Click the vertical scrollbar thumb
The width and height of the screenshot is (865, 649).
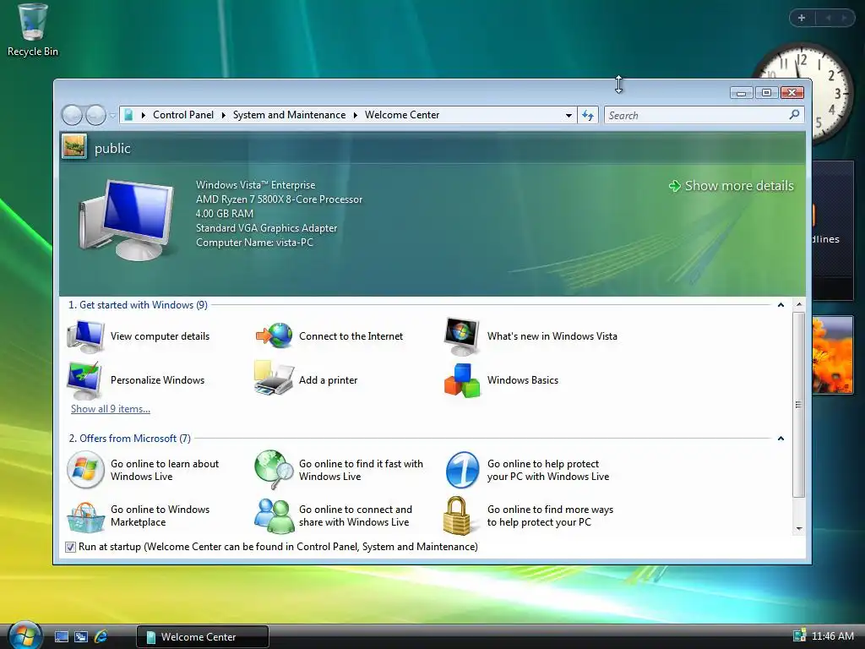point(798,405)
